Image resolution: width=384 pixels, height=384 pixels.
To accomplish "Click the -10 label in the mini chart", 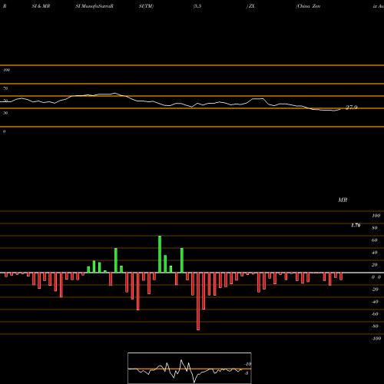I will coord(247,364).
